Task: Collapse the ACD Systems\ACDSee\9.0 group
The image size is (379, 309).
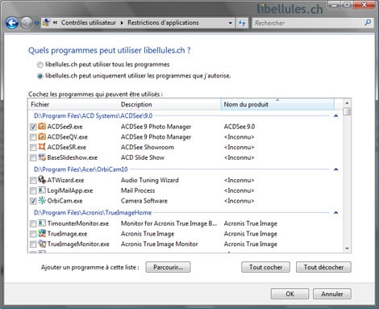Action: point(335,116)
